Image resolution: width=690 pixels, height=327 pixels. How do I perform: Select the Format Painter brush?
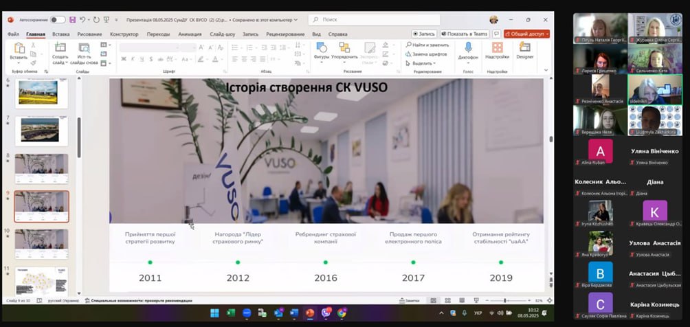click(x=33, y=63)
